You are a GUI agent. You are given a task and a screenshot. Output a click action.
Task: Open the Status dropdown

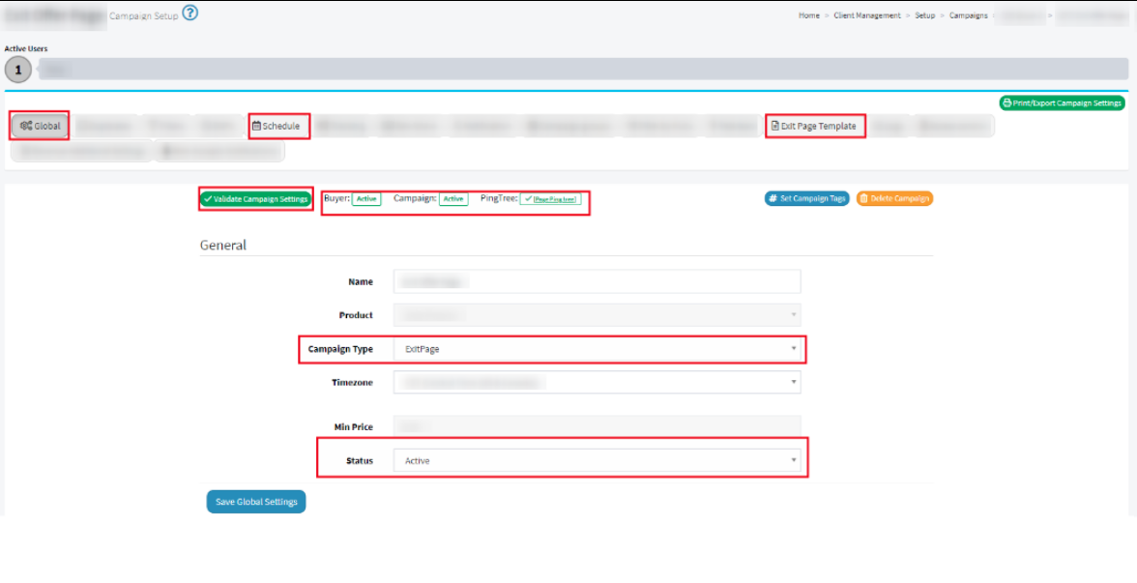point(597,461)
